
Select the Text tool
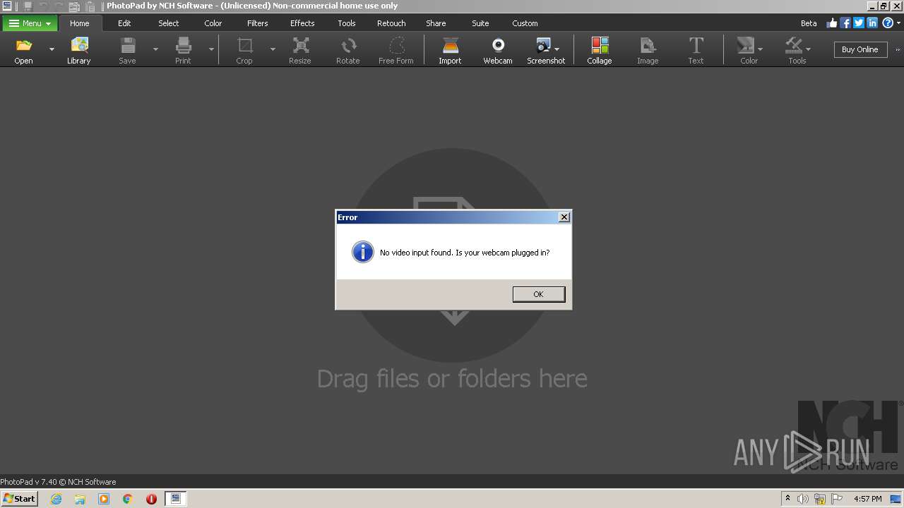pyautogui.click(x=696, y=50)
